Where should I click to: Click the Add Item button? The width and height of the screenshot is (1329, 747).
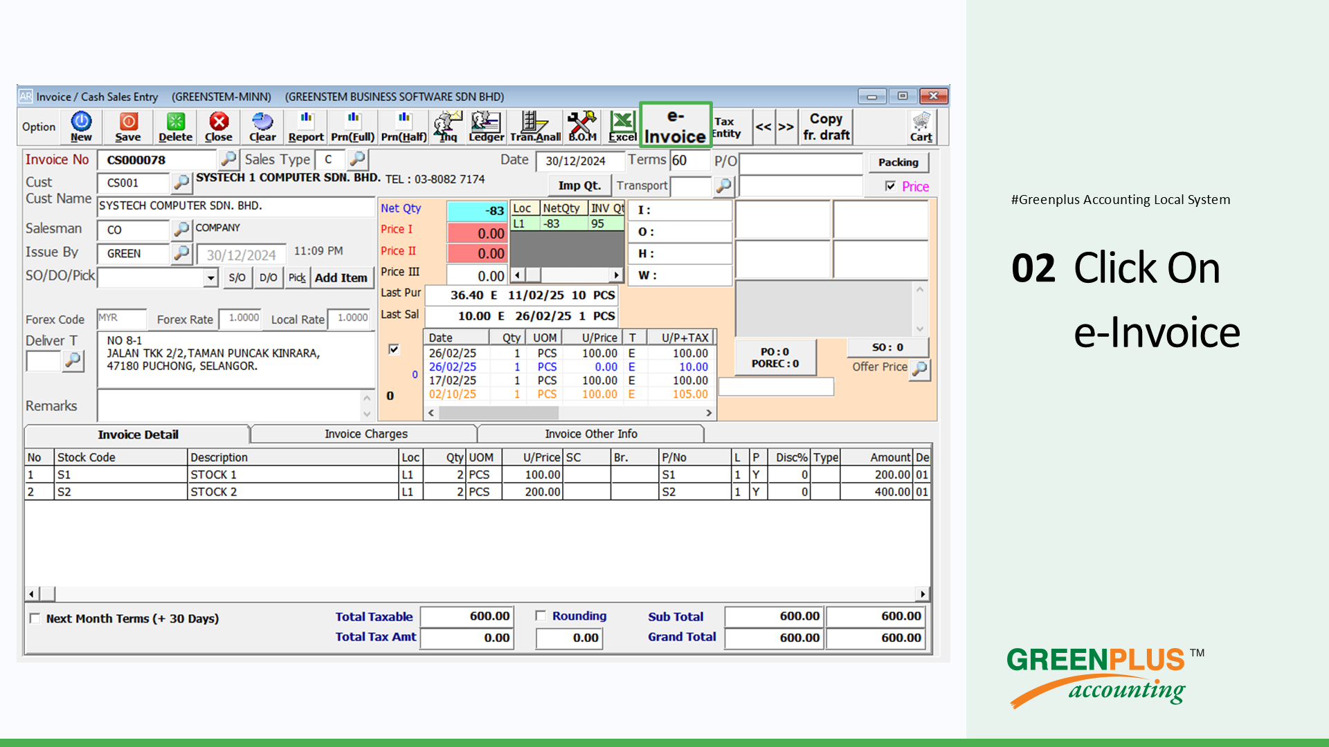[341, 277]
